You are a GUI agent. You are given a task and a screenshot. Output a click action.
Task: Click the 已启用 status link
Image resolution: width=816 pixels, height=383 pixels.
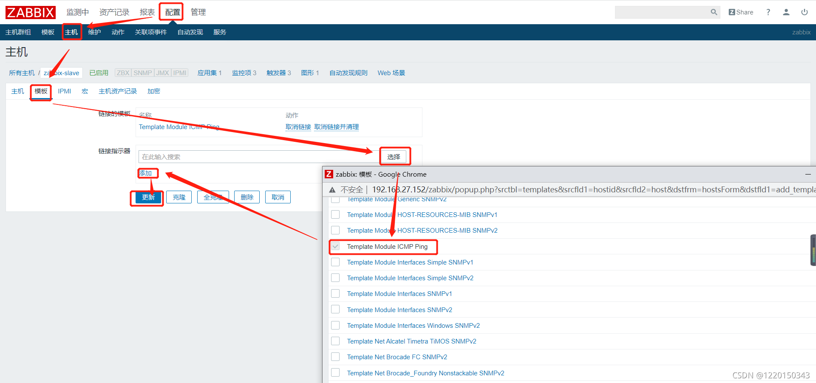point(99,73)
